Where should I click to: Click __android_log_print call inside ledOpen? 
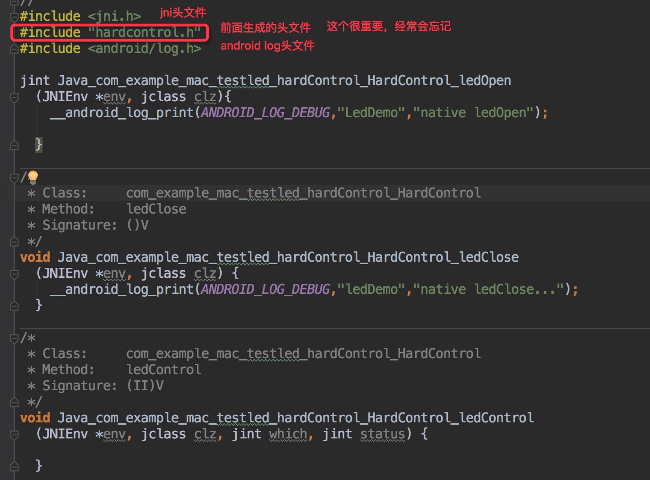[x=122, y=113]
